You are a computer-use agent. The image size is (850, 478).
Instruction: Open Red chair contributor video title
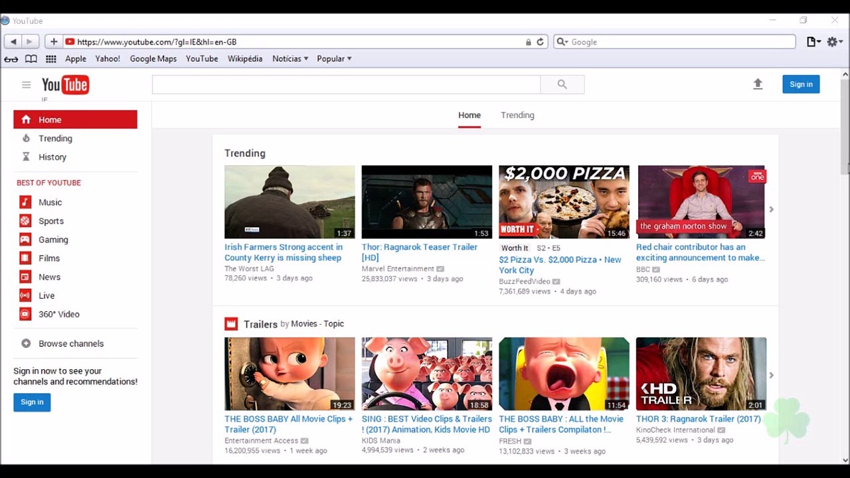point(701,252)
